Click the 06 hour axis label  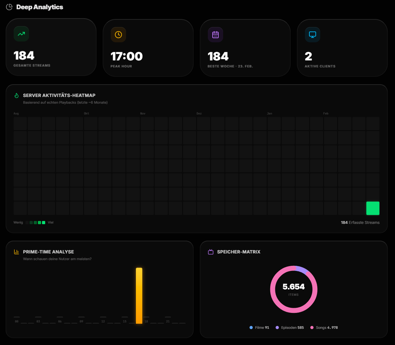[60, 321]
